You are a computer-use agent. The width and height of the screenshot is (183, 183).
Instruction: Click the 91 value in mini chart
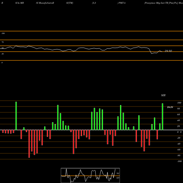[x=118, y=173]
